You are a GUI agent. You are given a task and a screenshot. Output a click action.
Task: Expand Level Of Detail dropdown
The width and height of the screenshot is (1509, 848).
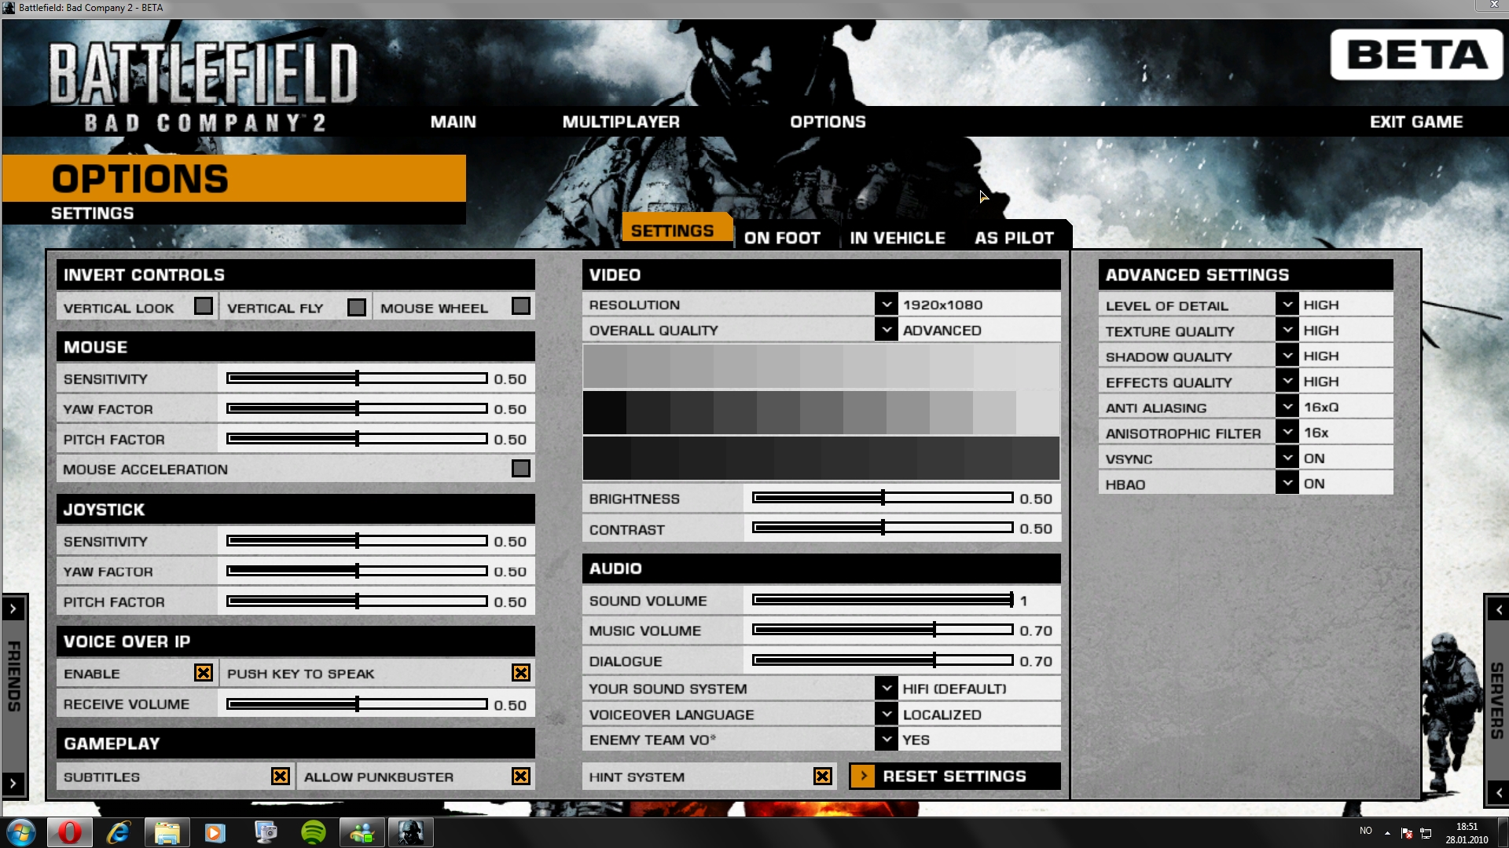pyautogui.click(x=1287, y=305)
